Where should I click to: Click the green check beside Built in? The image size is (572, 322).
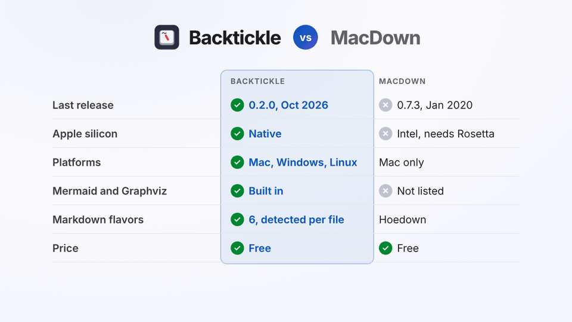click(237, 191)
